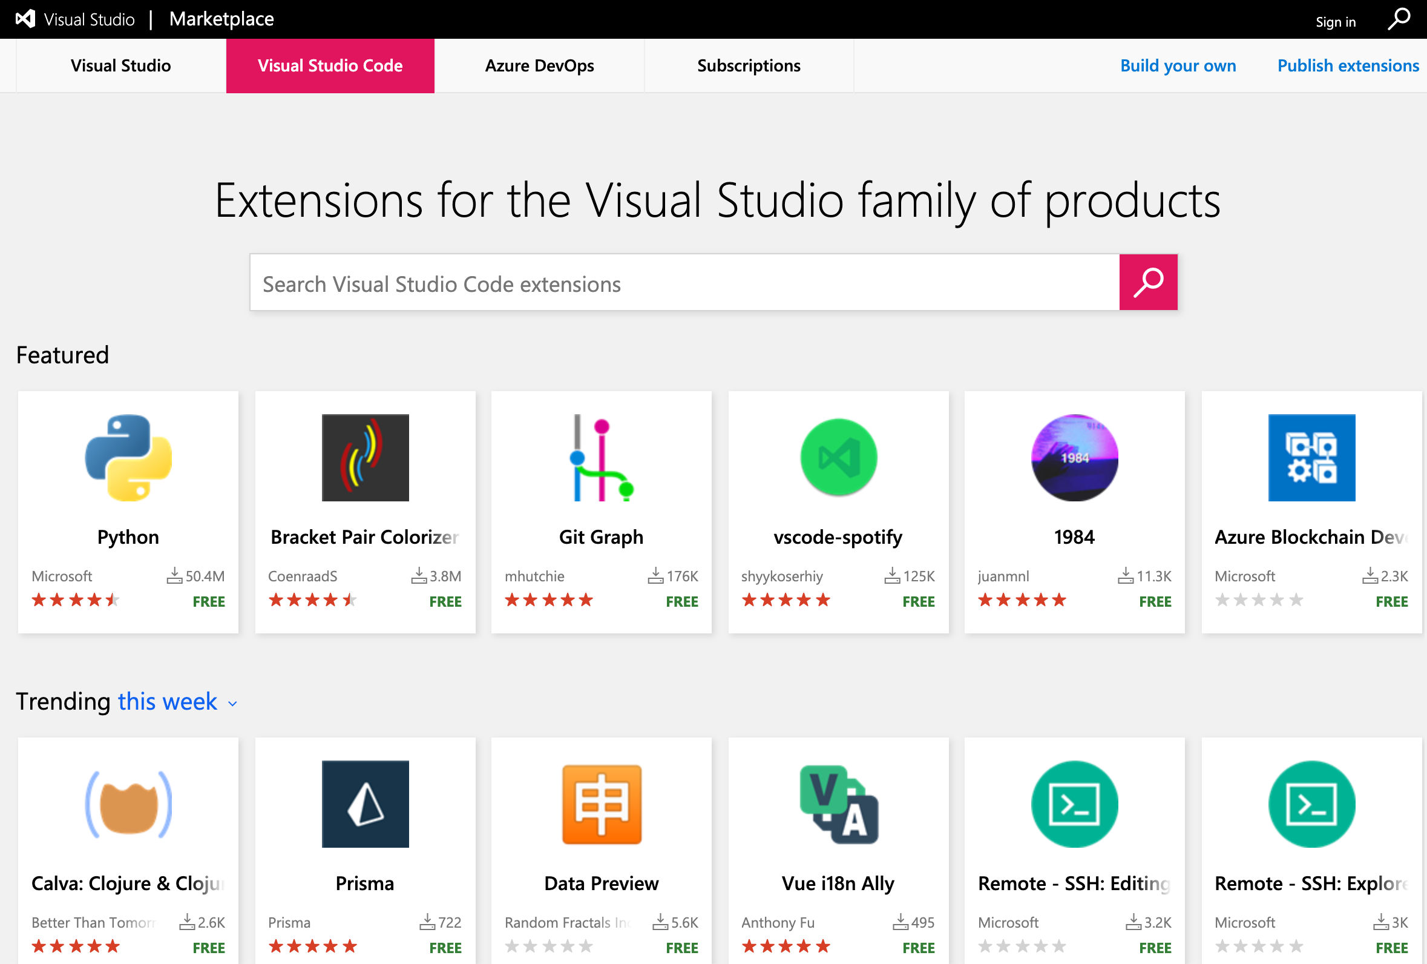Click the publisher name shyykoserhiy
Viewport: 1427px width, 964px height.
click(782, 576)
